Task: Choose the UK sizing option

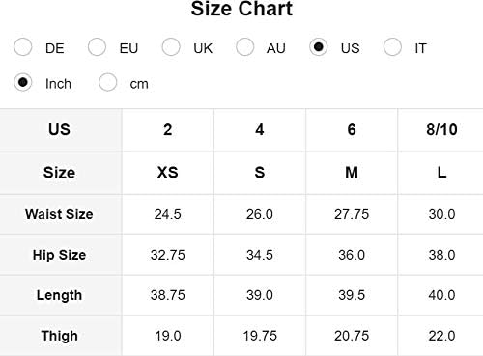Action: coord(171,47)
